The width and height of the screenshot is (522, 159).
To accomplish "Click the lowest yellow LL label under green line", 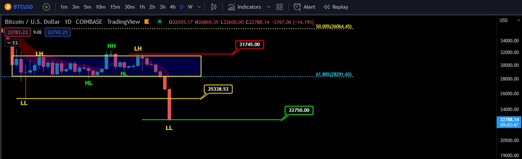I will tap(169, 128).
